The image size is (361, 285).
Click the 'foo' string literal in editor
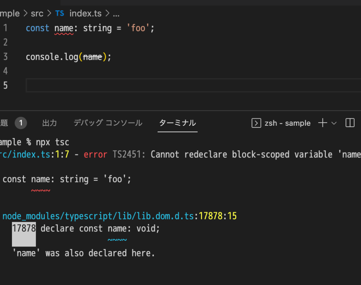(x=138, y=28)
